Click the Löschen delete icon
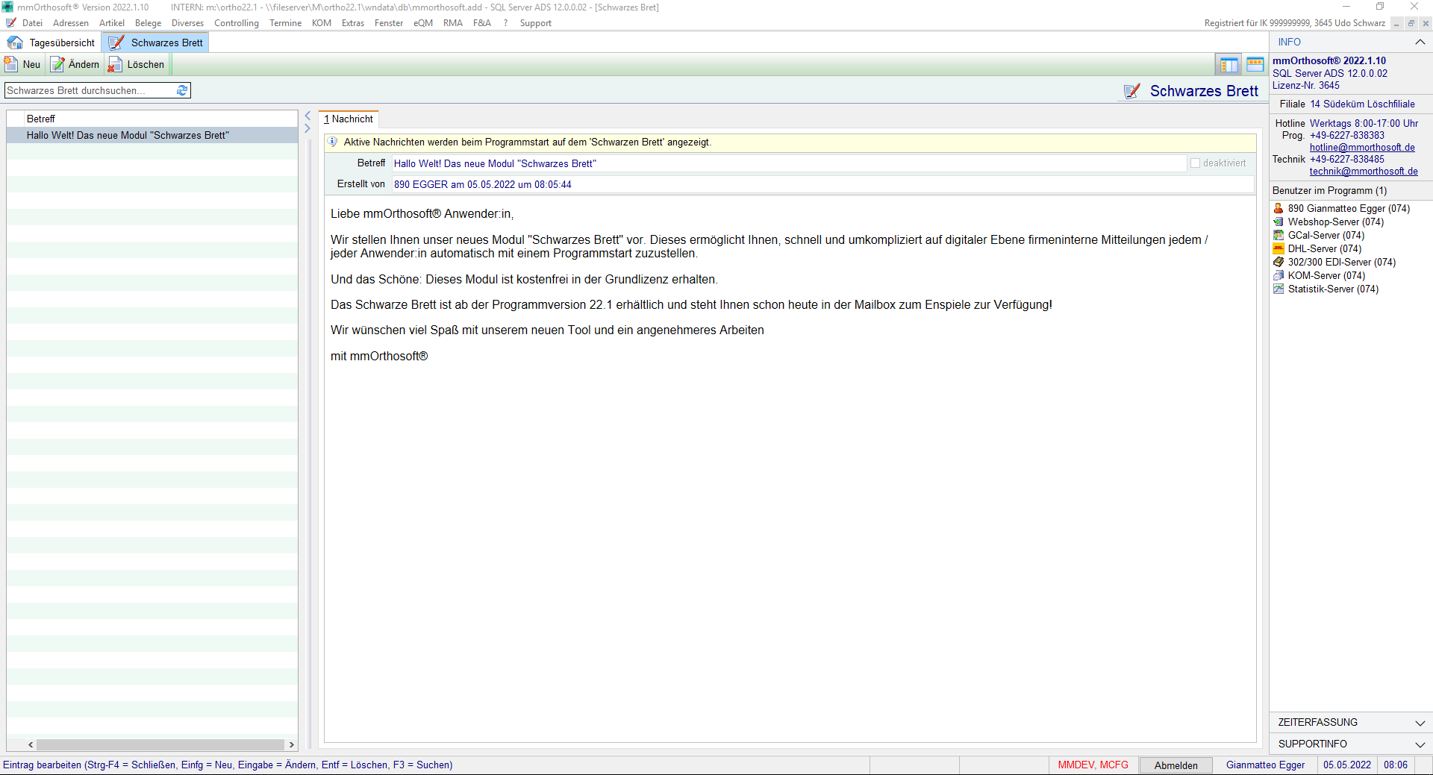 click(115, 65)
